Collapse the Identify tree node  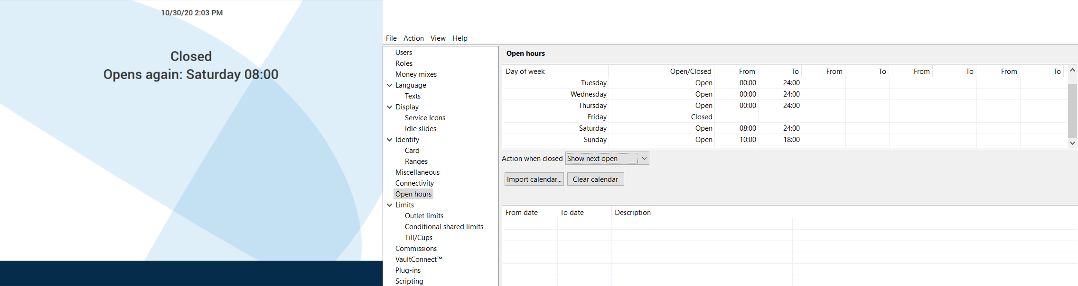tap(390, 140)
